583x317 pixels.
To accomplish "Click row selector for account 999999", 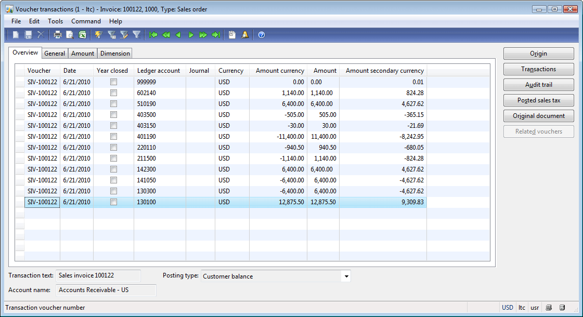I will point(20,82).
